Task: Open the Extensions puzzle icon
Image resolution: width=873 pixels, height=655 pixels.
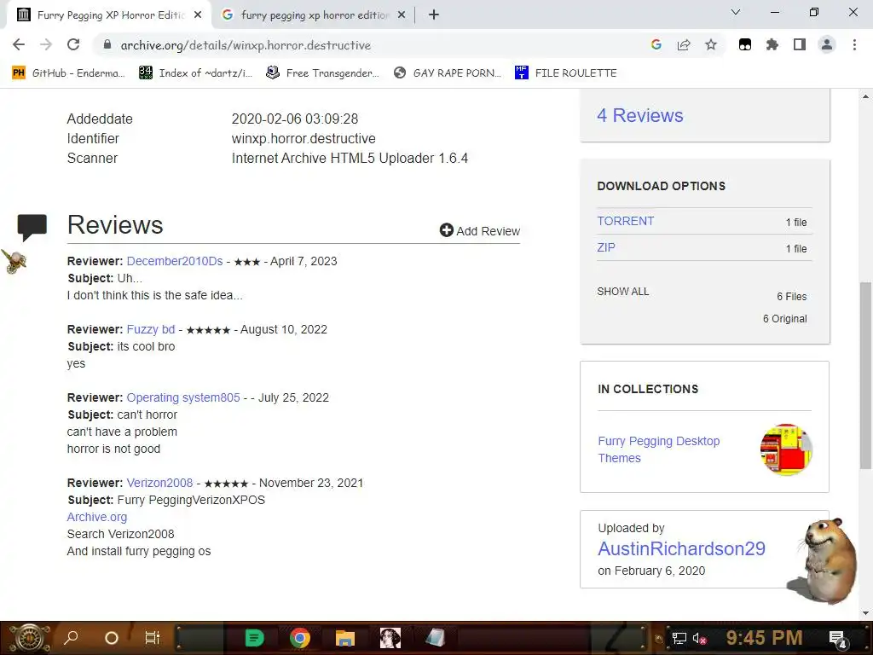Action: pos(772,45)
